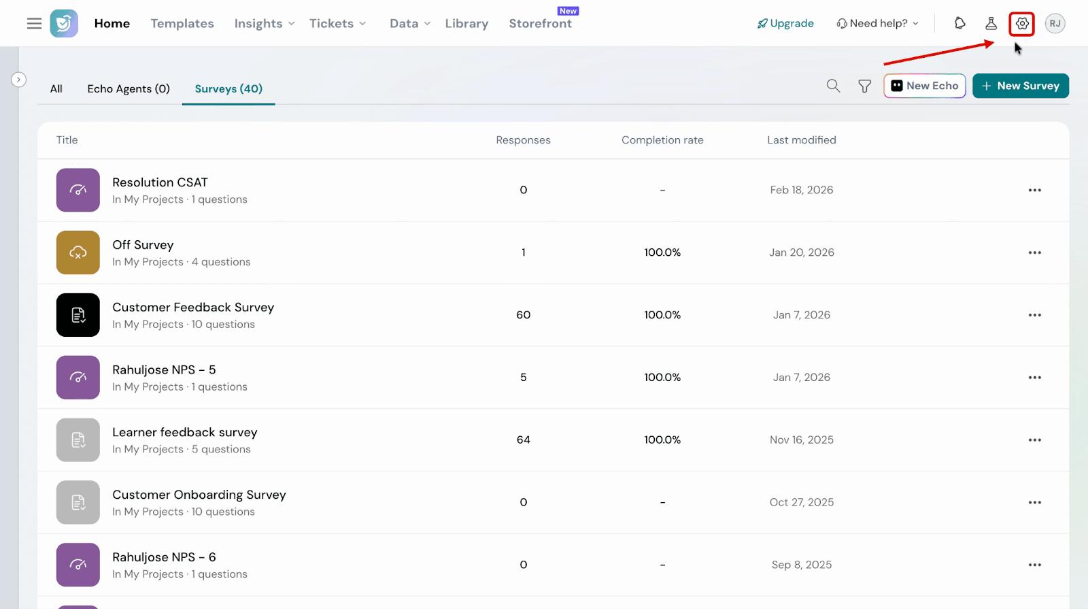Open the RJ profile avatar

coord(1055,24)
